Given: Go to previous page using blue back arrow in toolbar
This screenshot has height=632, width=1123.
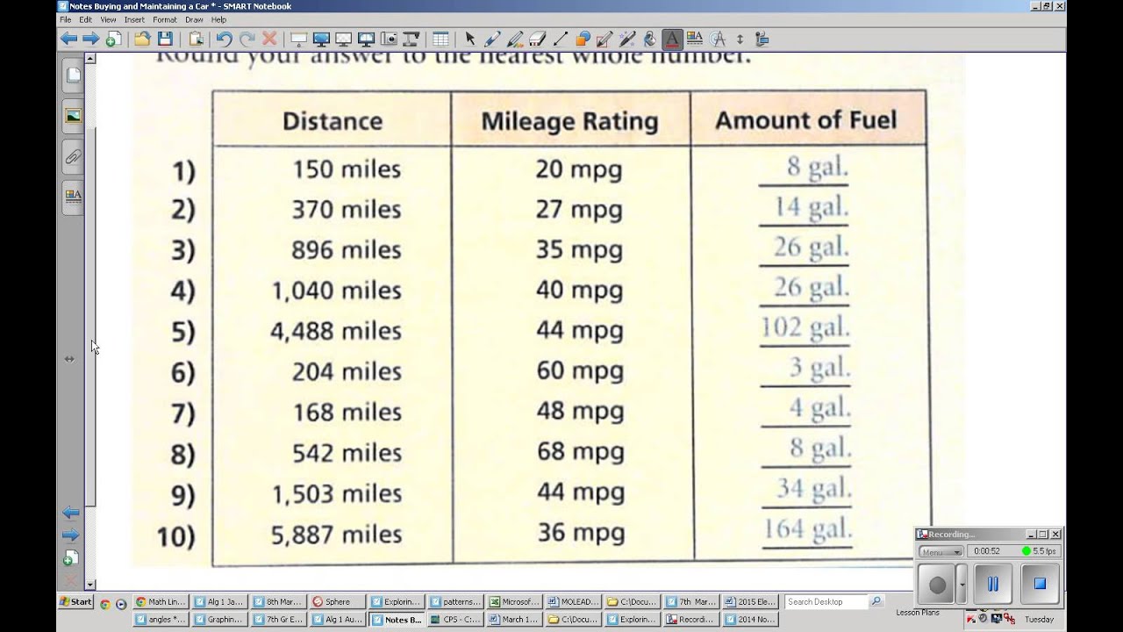Looking at the screenshot, I should point(68,39).
